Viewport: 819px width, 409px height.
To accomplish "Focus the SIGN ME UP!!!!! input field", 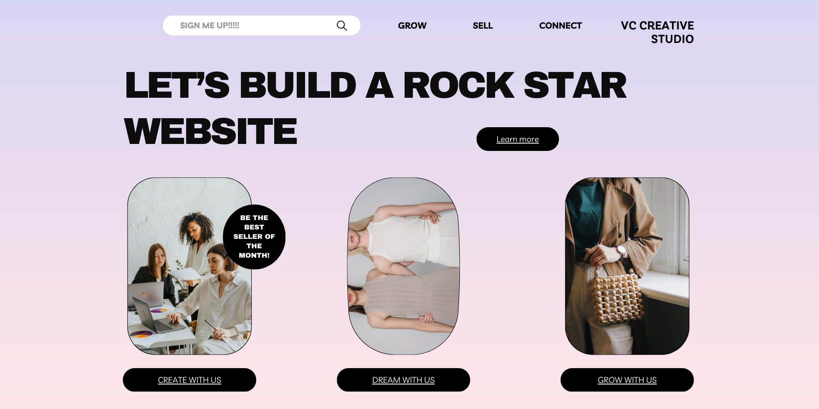I will [261, 25].
